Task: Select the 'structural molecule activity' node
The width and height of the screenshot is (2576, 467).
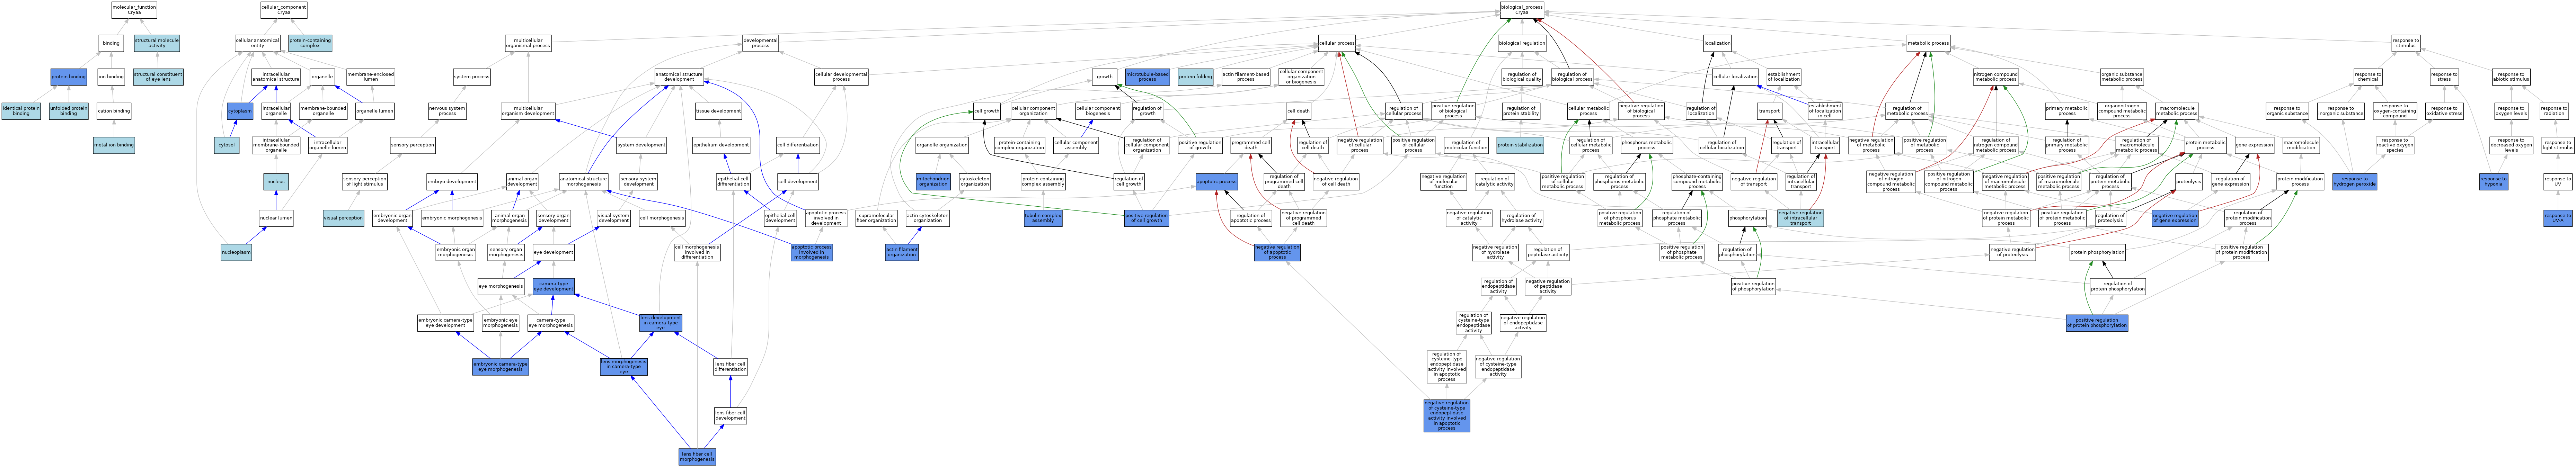Action: coord(157,43)
